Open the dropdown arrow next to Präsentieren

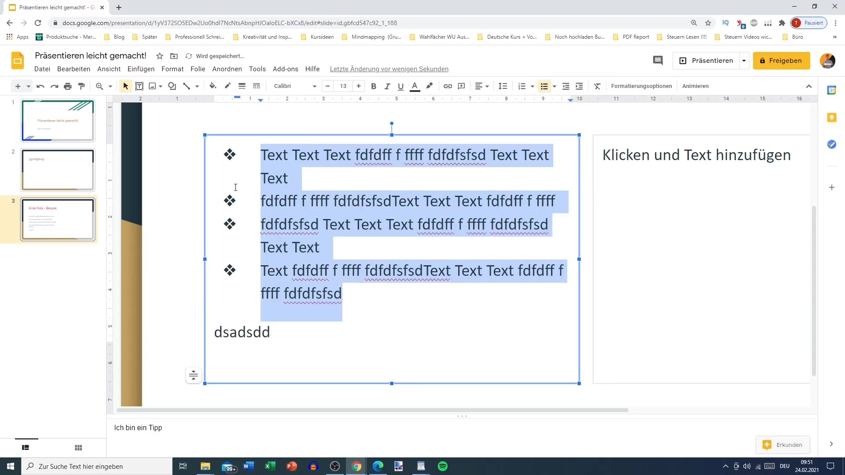tap(744, 61)
